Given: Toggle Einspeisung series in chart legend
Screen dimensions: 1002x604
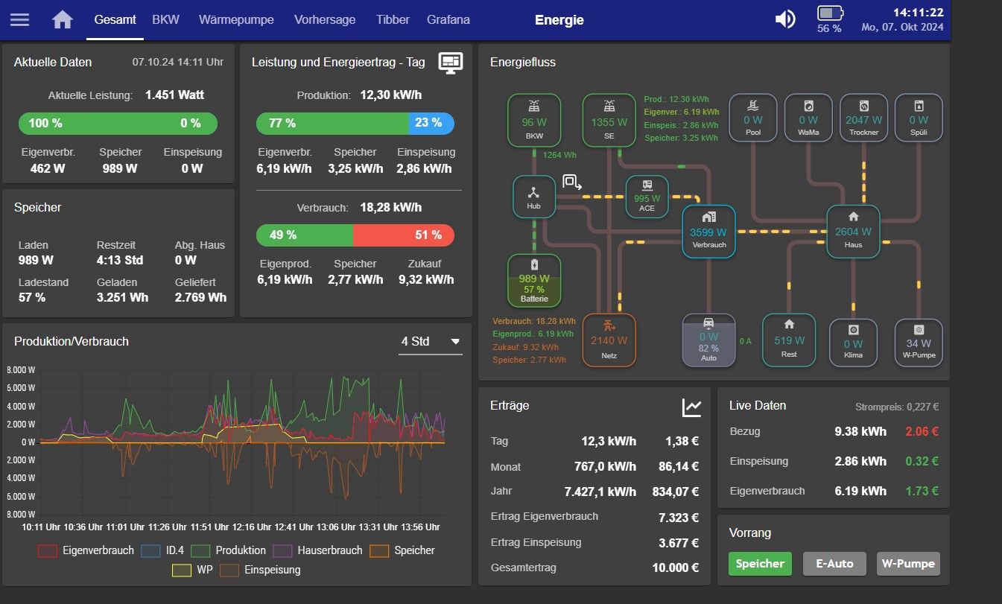Looking at the screenshot, I should click(x=260, y=570).
